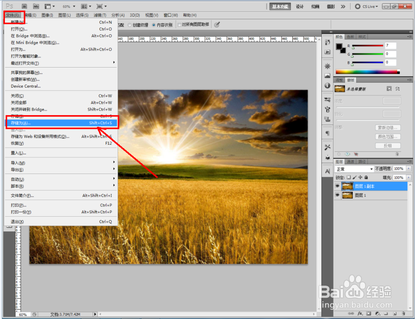Open CS Live dropdown
Viewport: 415px width, 319px height.
(366, 6)
